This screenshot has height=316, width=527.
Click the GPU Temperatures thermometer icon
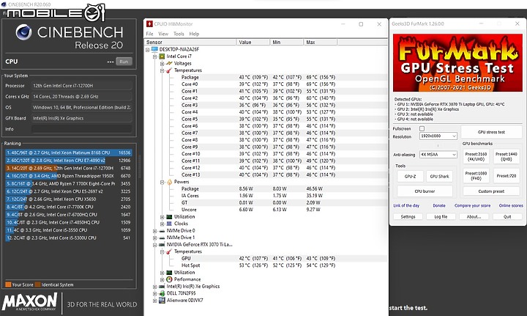[x=169, y=251]
